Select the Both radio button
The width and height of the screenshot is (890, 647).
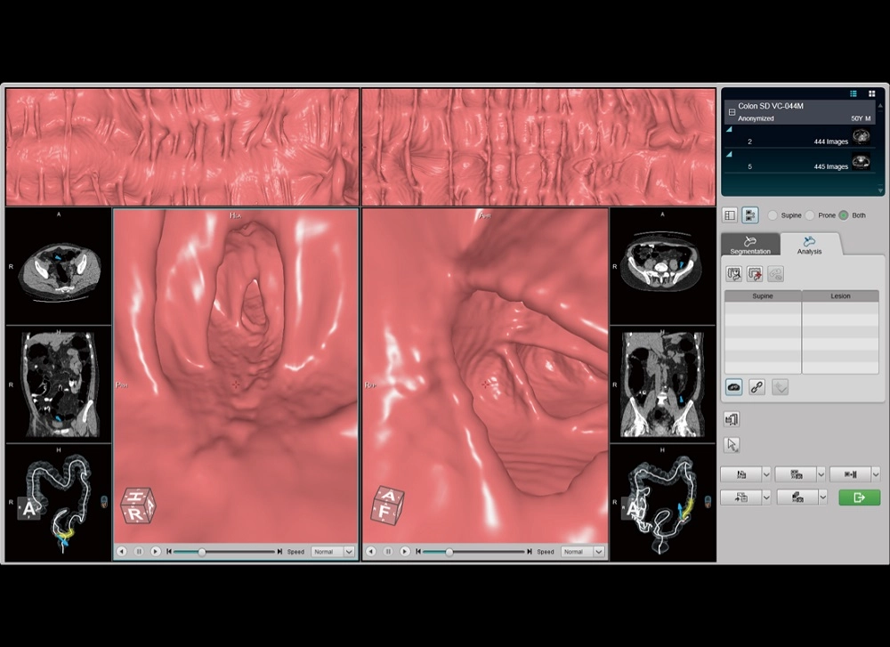pos(844,215)
